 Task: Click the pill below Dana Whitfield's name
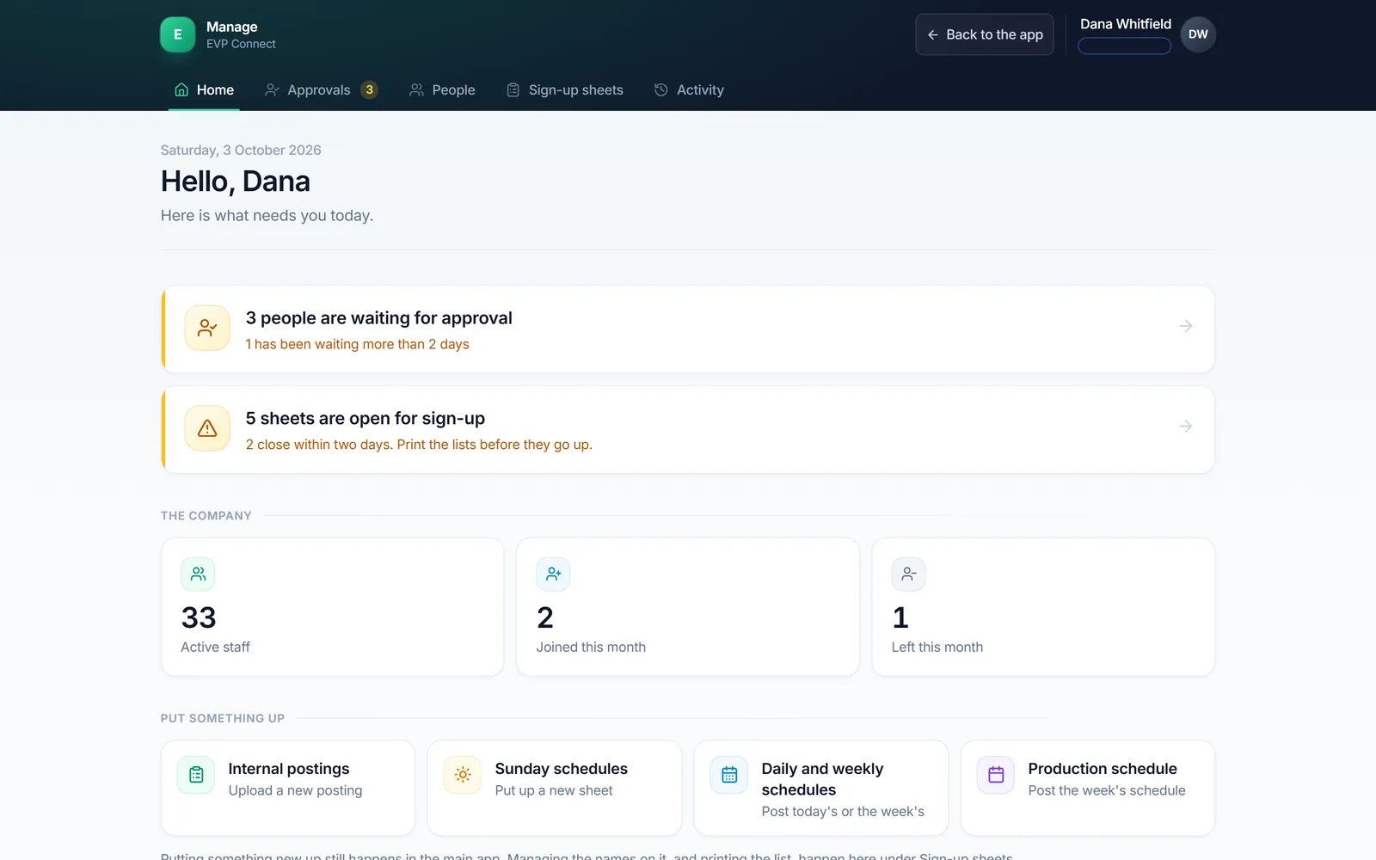click(1125, 46)
